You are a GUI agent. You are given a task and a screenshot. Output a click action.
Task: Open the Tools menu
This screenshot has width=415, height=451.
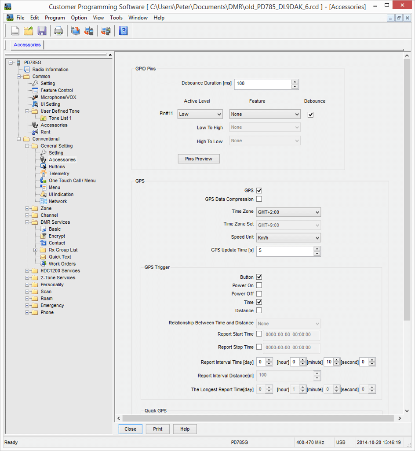(x=116, y=18)
